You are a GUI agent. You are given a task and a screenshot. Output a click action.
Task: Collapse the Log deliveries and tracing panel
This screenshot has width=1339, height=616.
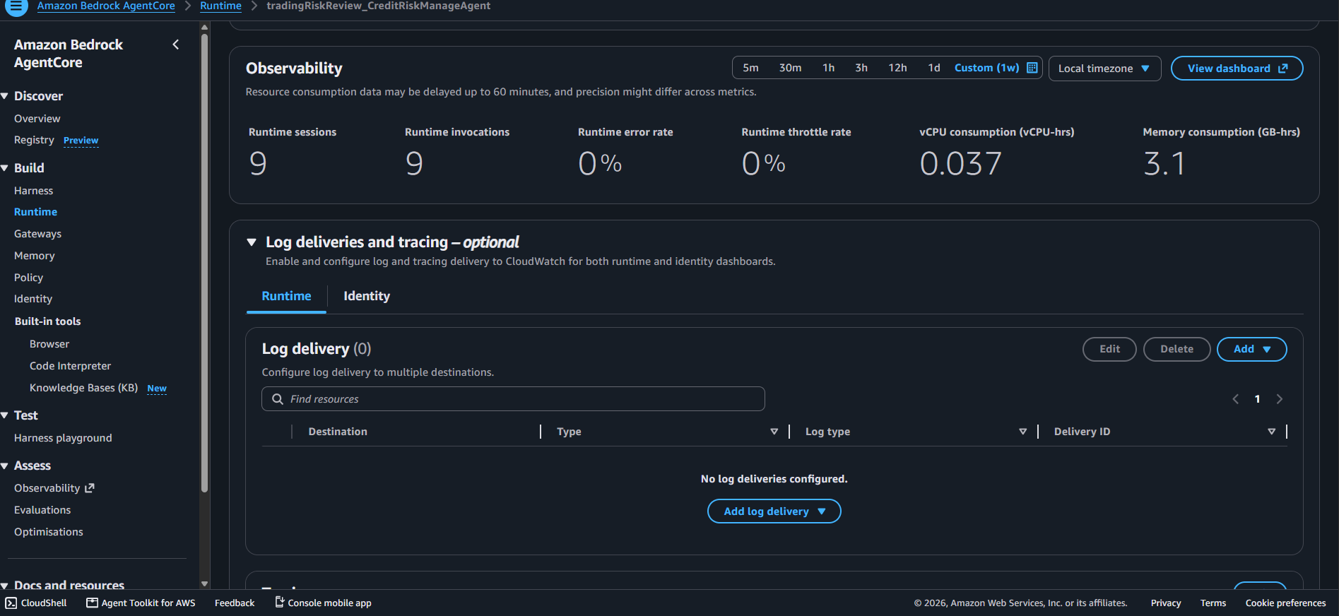pyautogui.click(x=252, y=242)
